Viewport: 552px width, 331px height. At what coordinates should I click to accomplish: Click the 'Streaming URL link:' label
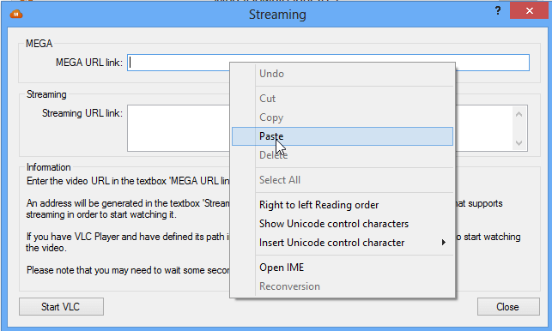click(82, 113)
